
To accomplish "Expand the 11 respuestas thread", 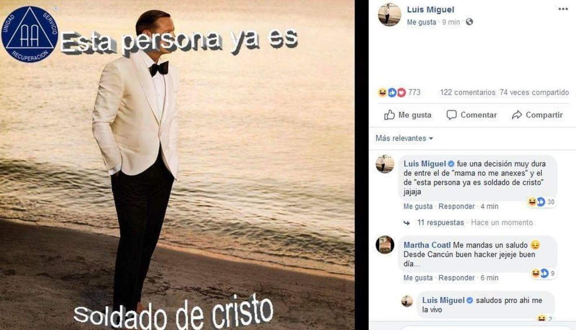I will click(440, 223).
